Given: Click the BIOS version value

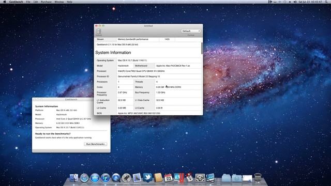Looking at the screenshot, I should coord(139,113).
